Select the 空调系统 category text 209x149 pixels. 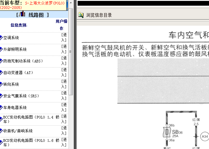11,38
